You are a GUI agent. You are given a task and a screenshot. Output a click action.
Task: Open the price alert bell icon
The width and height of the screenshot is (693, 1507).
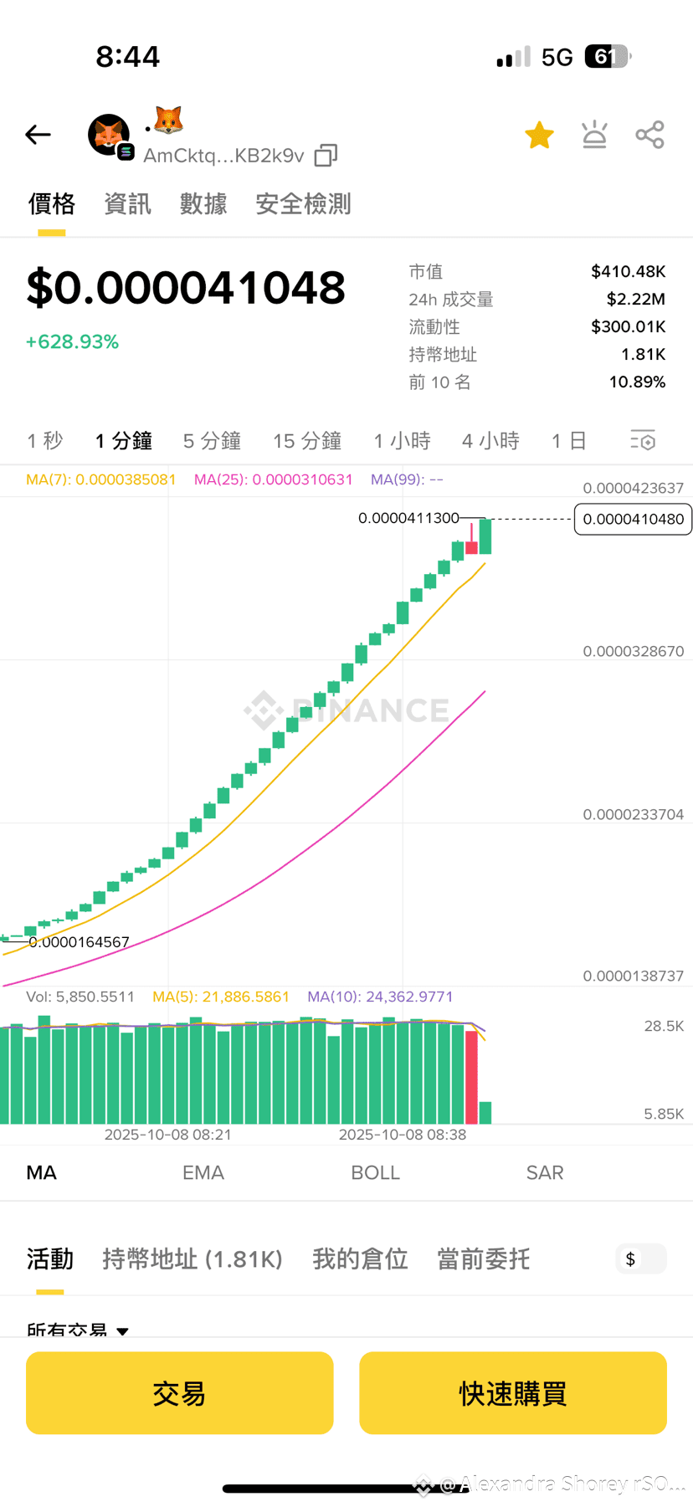(x=594, y=135)
